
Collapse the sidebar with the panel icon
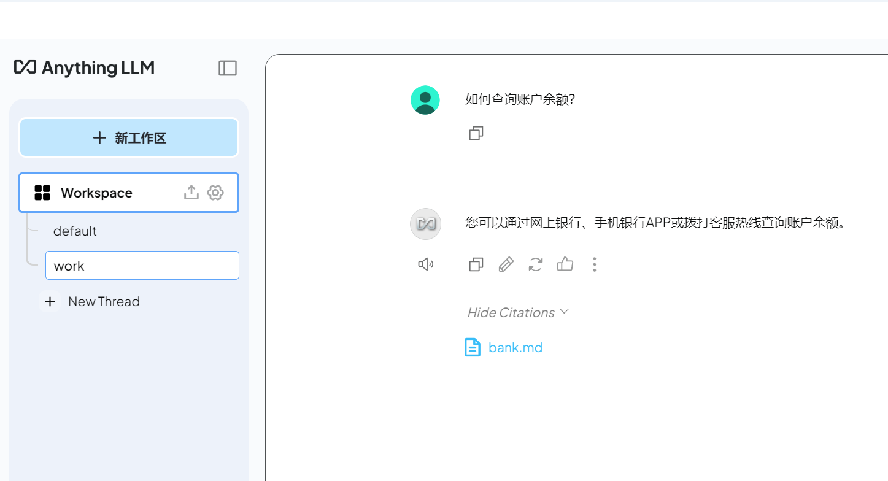click(228, 68)
